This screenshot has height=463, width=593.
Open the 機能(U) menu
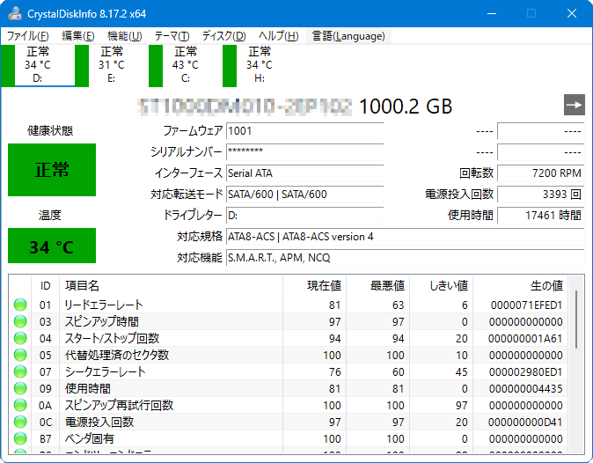click(124, 36)
